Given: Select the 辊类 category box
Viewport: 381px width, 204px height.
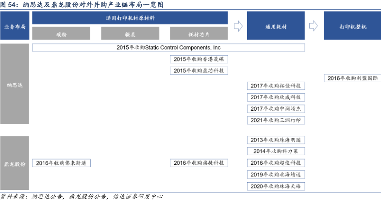Looking at the screenshot, I should click(130, 33).
